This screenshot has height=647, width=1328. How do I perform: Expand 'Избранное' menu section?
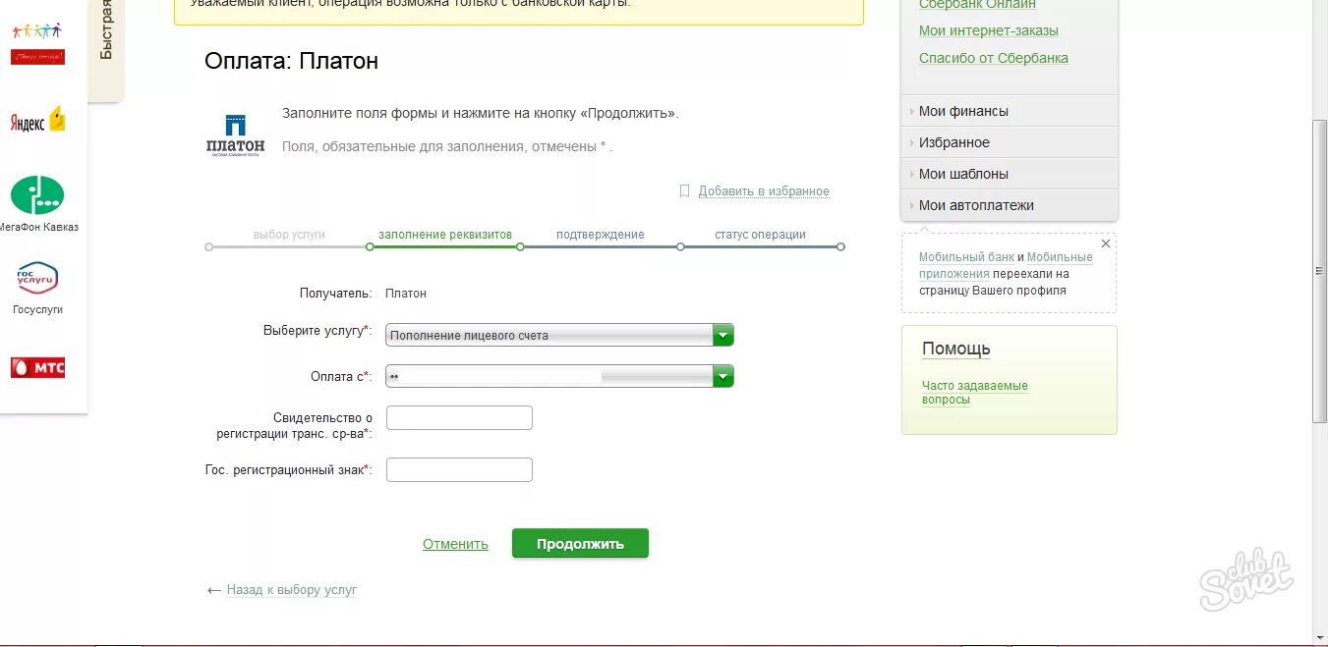pyautogui.click(x=1010, y=142)
